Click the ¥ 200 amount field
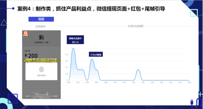203x109 pixels. [x=31, y=56]
